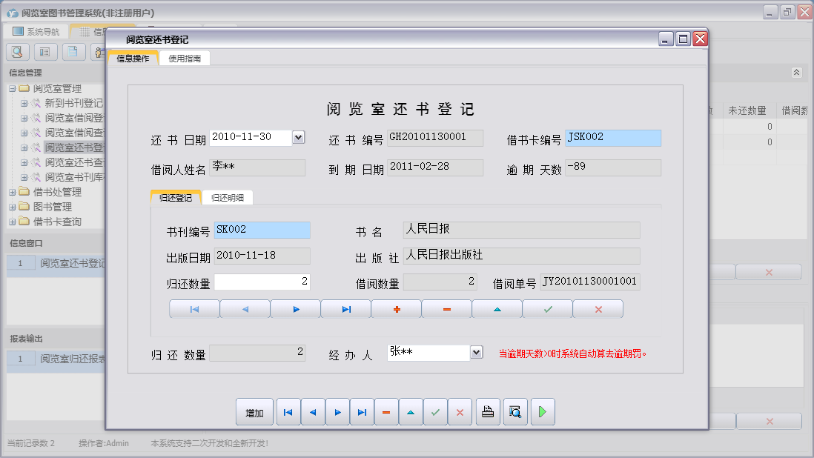The width and height of the screenshot is (814, 458).
Task: Click the green play arrow button
Action: [543, 412]
